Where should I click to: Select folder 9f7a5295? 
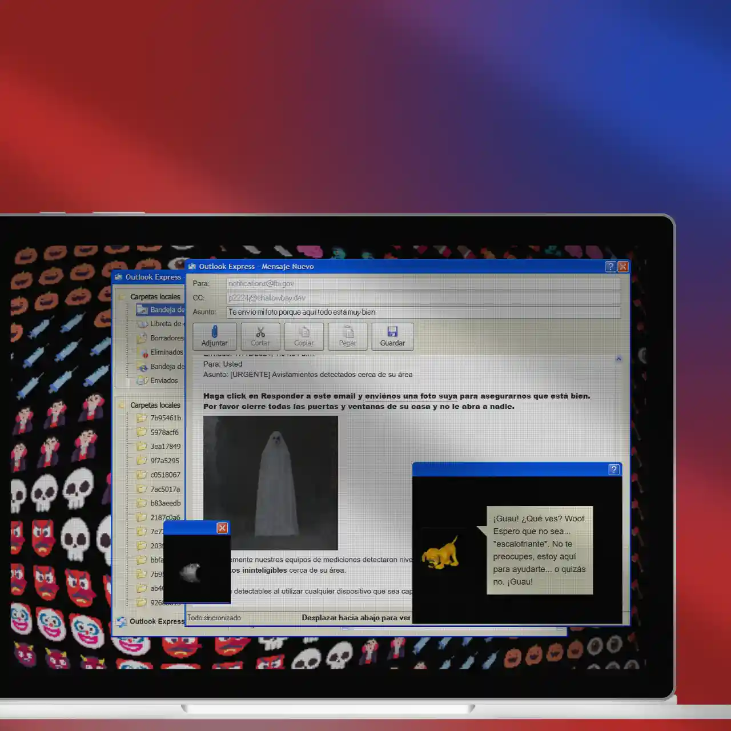158,461
